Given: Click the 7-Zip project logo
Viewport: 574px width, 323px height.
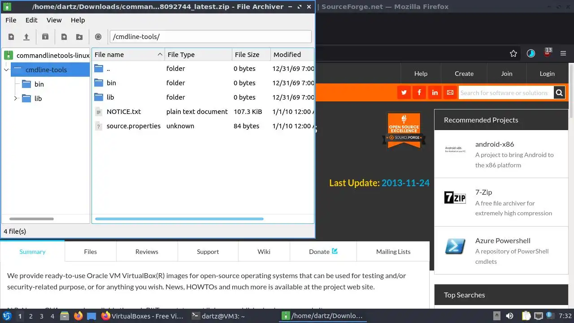Looking at the screenshot, I should (x=455, y=197).
